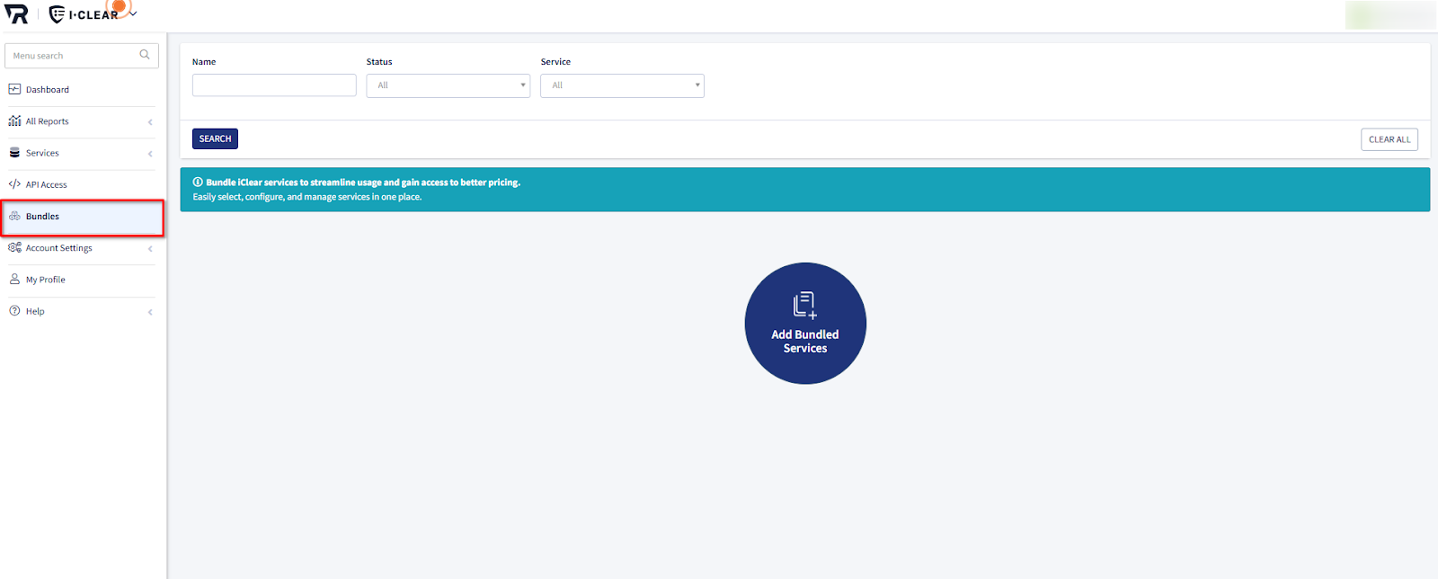Expand the Help submenu arrow
Image resolution: width=1438 pixels, height=579 pixels.
point(150,312)
